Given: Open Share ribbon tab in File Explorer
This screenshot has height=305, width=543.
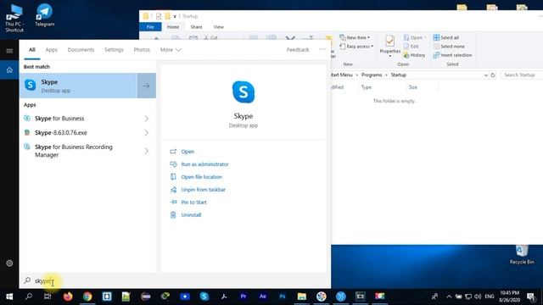Looking at the screenshot, I should point(196,26).
